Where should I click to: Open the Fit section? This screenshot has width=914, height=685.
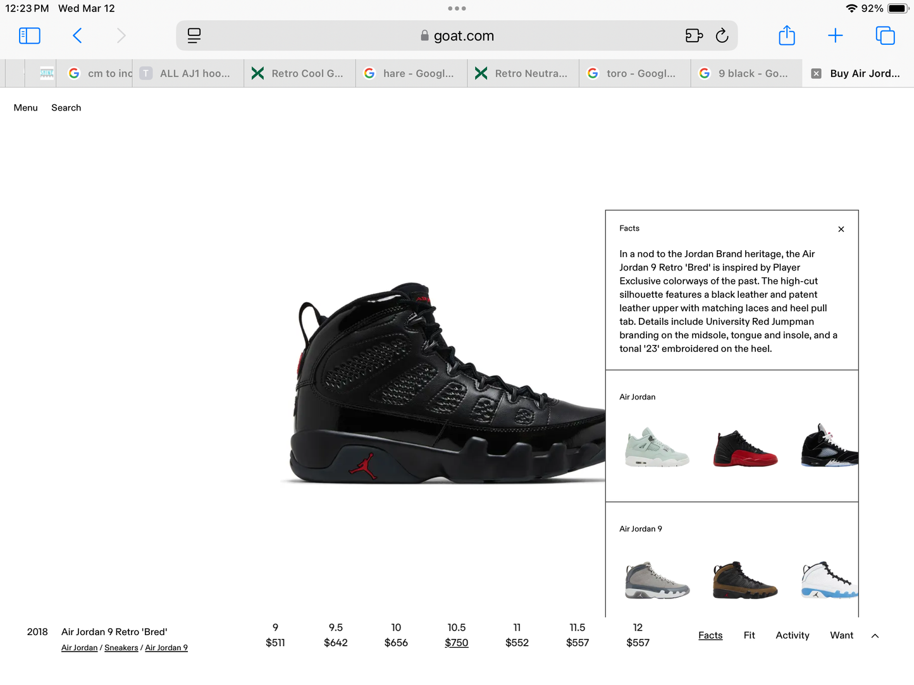(750, 636)
